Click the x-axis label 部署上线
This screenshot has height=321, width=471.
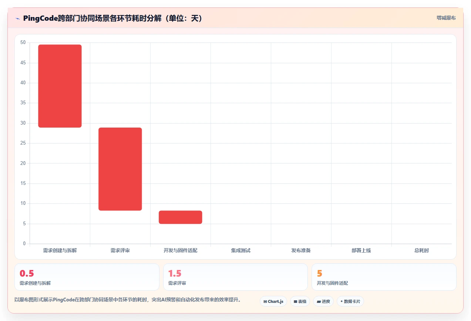[361, 251]
